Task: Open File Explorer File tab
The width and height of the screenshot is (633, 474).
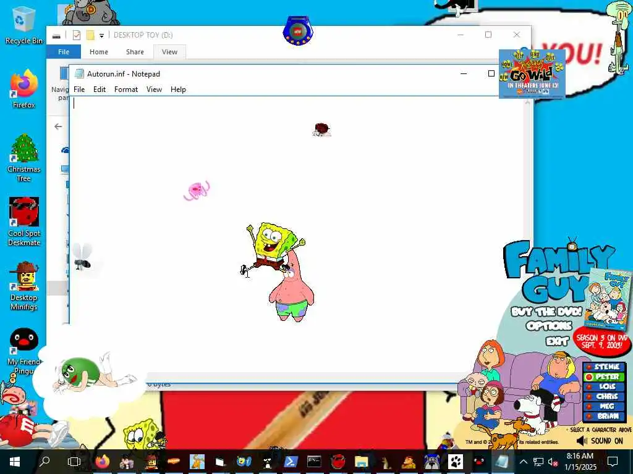Action: (64, 52)
